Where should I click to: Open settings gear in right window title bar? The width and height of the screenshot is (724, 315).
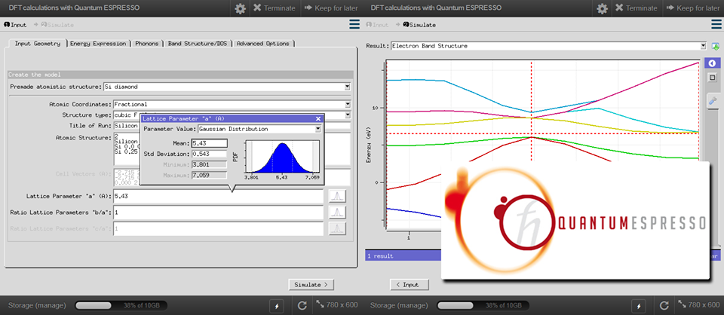click(602, 8)
